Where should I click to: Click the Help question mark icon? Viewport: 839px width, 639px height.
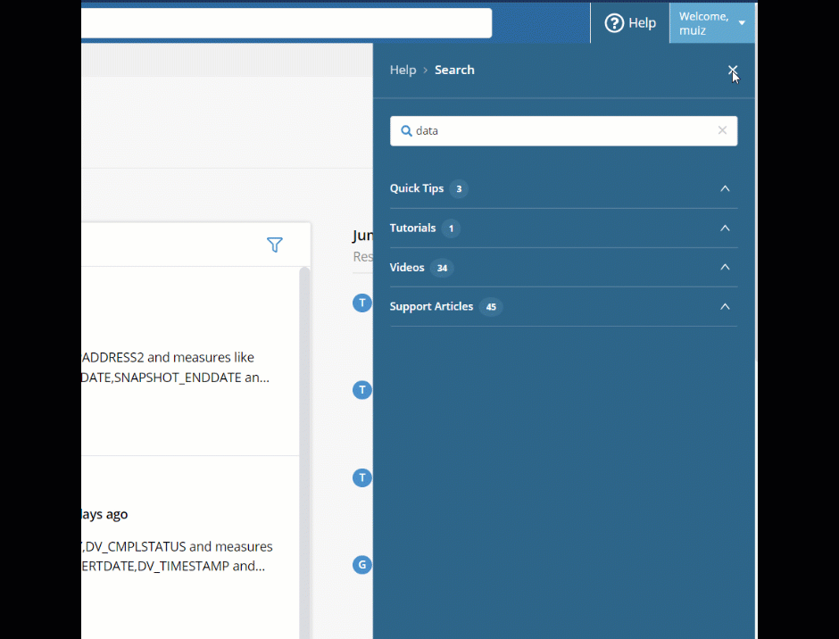pos(614,23)
